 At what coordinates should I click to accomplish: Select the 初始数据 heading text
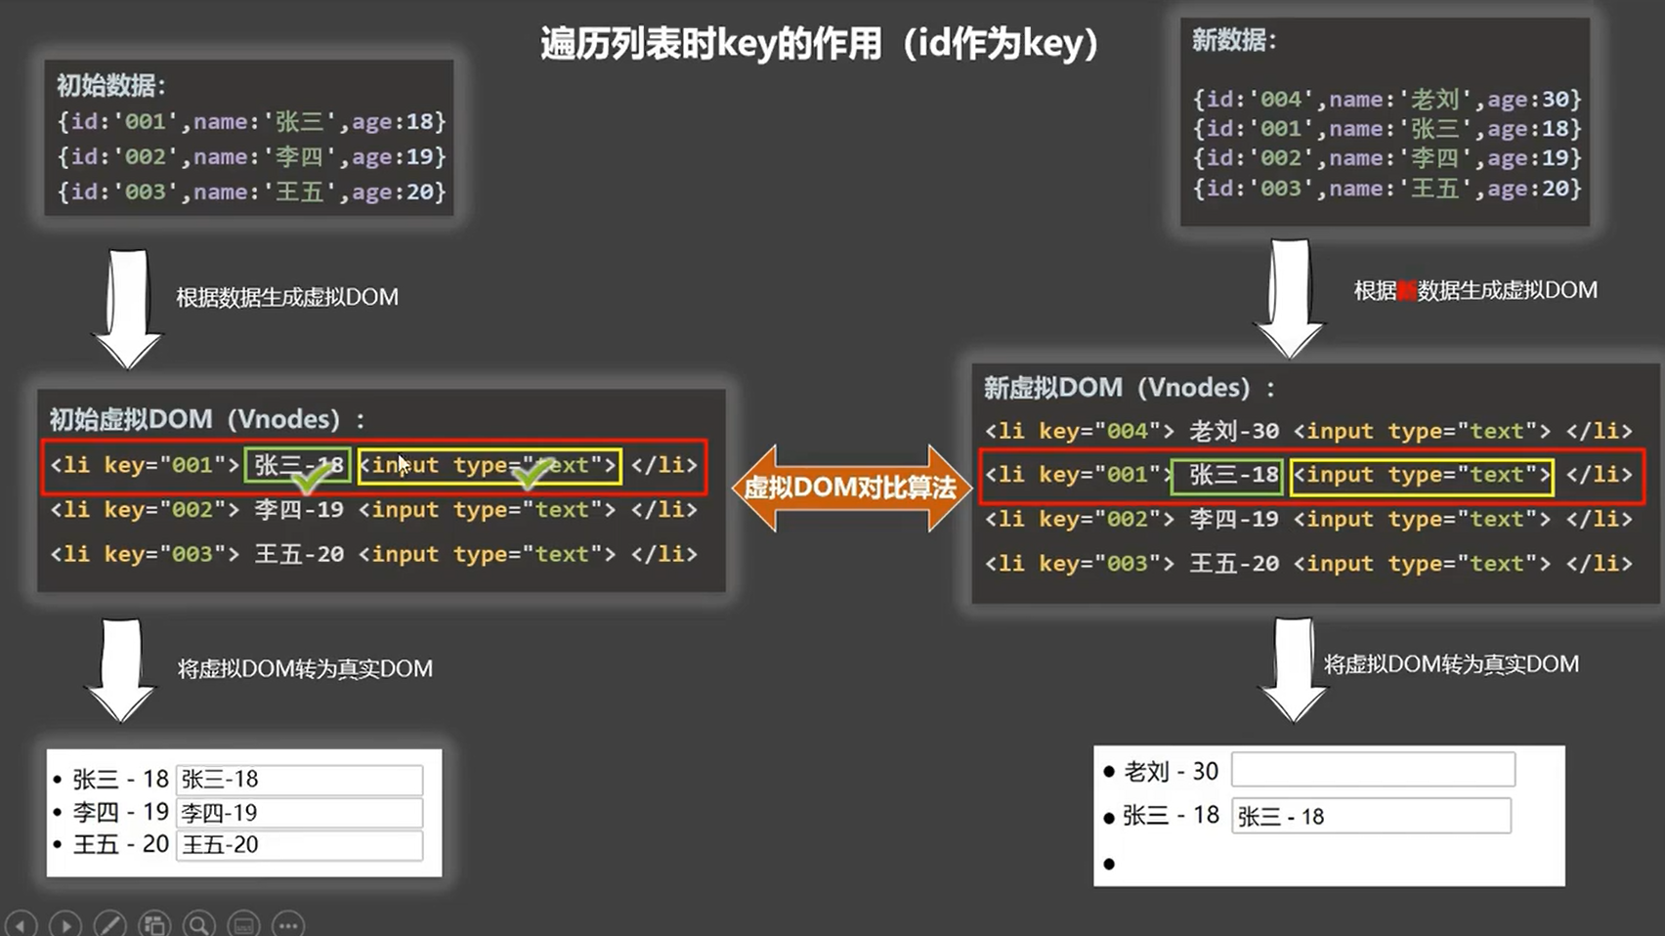coord(110,86)
